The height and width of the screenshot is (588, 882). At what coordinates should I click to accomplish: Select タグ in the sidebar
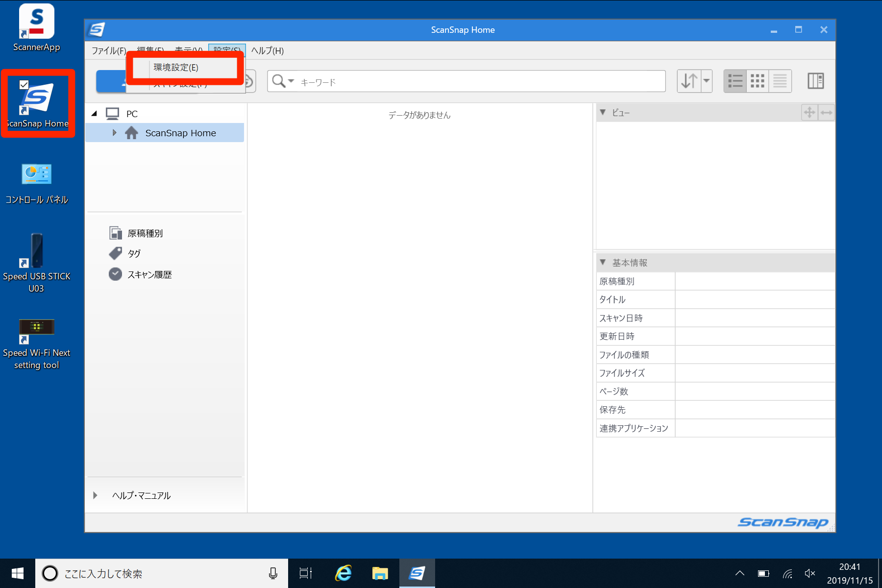click(x=134, y=254)
